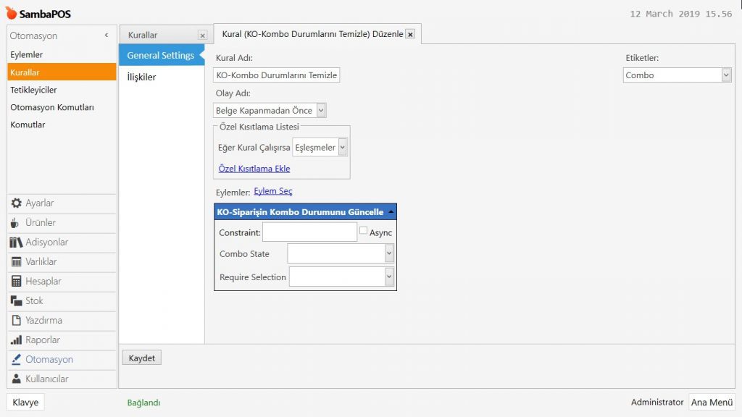Select the calculator icon for Hesaplar
Screen dimensions: 742x417
point(16,282)
